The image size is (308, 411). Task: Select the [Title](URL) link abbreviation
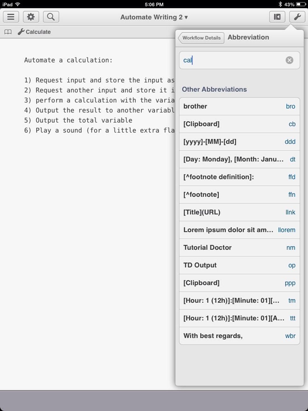point(240,212)
